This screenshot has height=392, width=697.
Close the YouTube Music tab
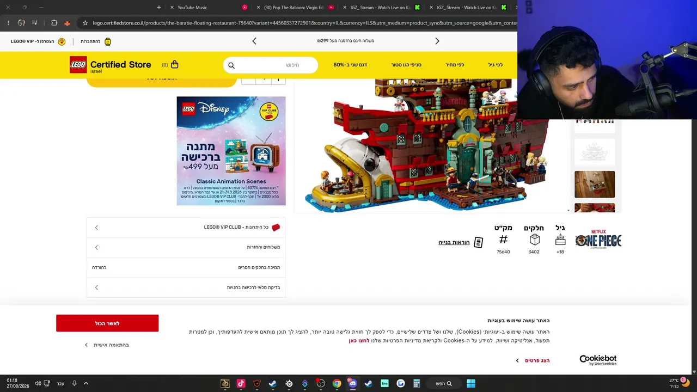[172, 8]
